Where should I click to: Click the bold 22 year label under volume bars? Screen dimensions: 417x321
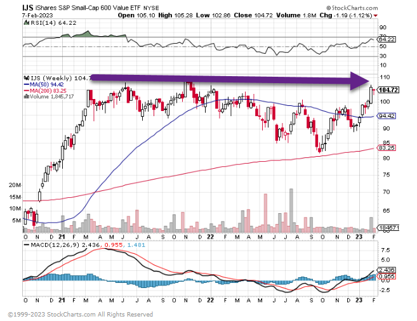pyautogui.click(x=210, y=237)
